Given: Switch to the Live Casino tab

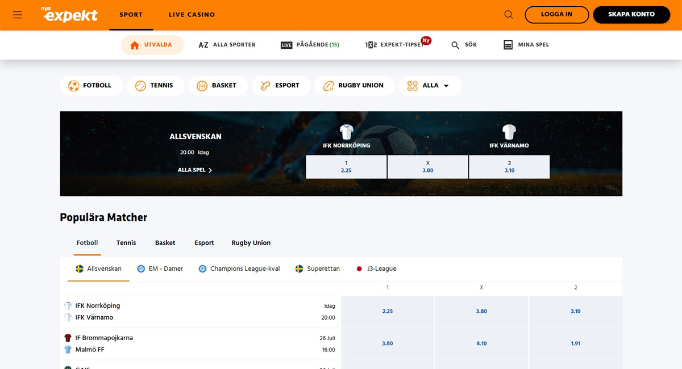Looking at the screenshot, I should tap(192, 15).
